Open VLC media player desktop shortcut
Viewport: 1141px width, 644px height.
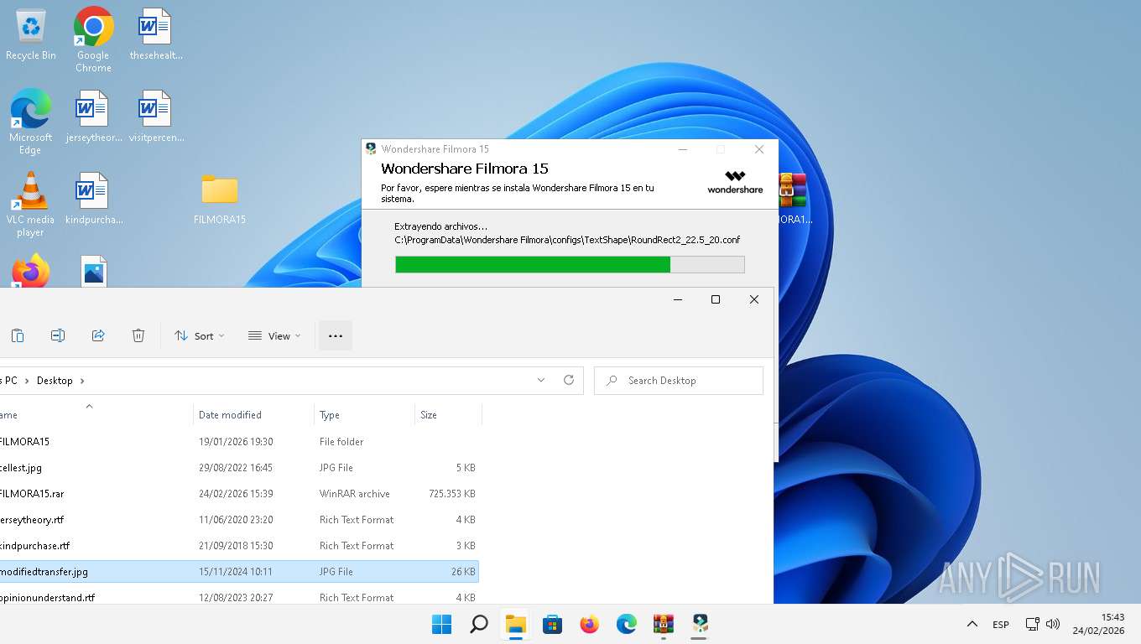(x=30, y=204)
